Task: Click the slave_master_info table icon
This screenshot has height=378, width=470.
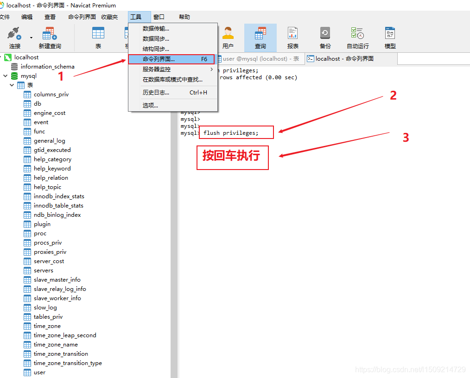Action: tap(27, 280)
